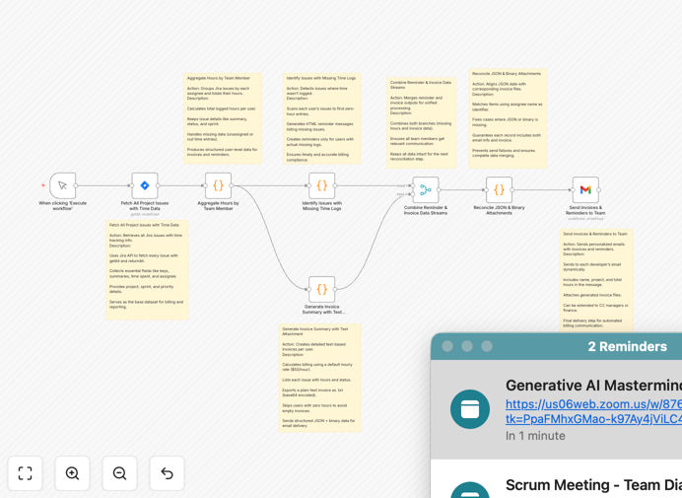Click the '2 Reminders' window title
This screenshot has width=682, height=498.
coord(627,346)
